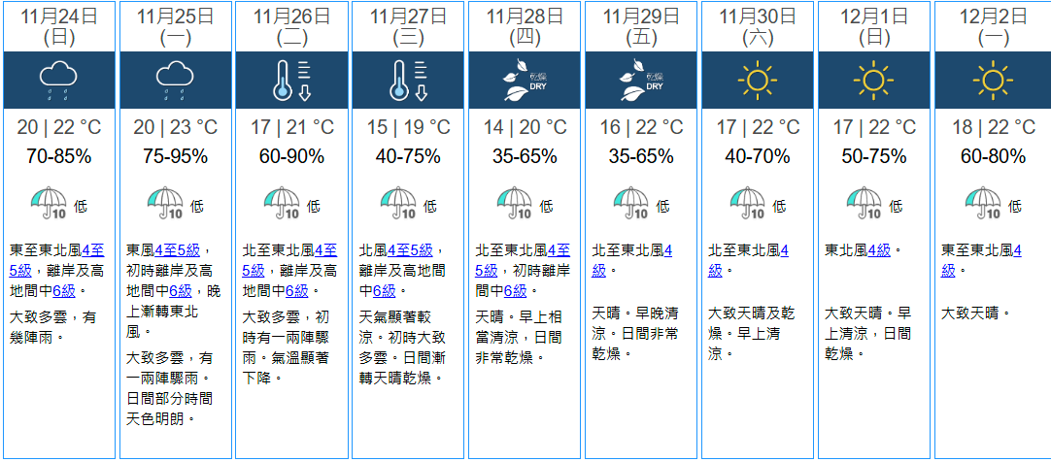Select the cold thermometer icon for November 26
1051x462 pixels.
coord(291,80)
